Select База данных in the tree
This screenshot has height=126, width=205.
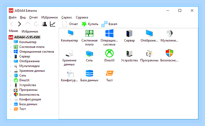pos(28,104)
